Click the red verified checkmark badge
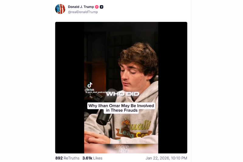Viewport: 243px width, 162px height. [x=97, y=7]
